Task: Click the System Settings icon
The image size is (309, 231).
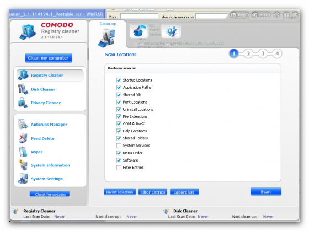Action: coord(23,179)
